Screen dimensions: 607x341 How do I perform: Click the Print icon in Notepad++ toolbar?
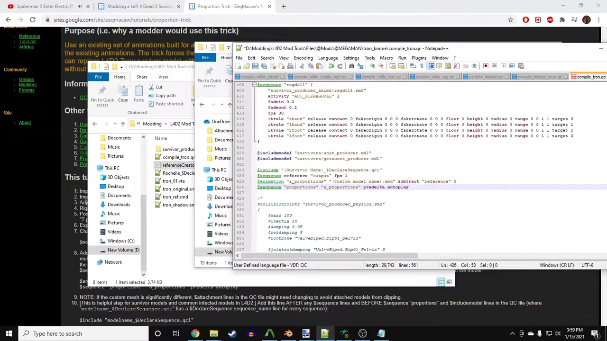pyautogui.click(x=290, y=66)
